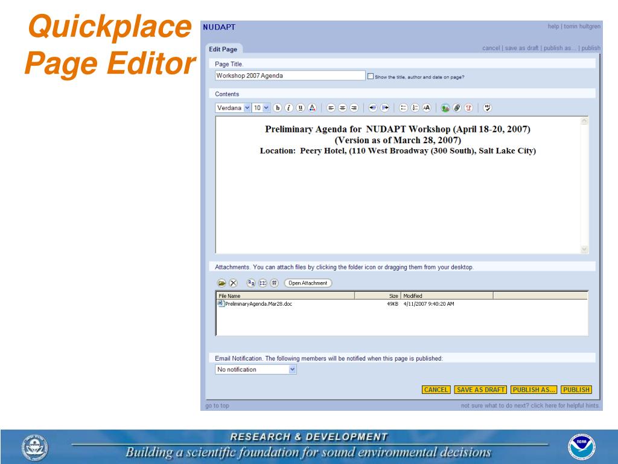Screen dimensions: 618x464
Task: Click the Page Title input field
Action: tap(290, 76)
